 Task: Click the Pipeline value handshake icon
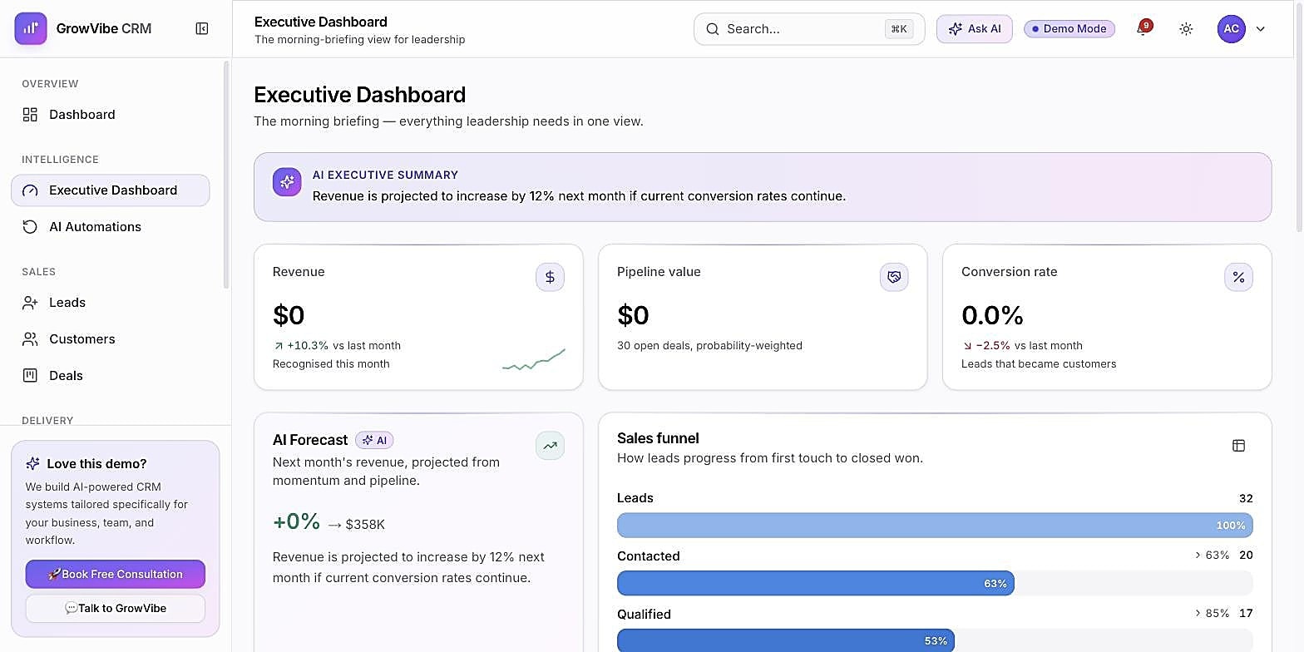tap(894, 277)
